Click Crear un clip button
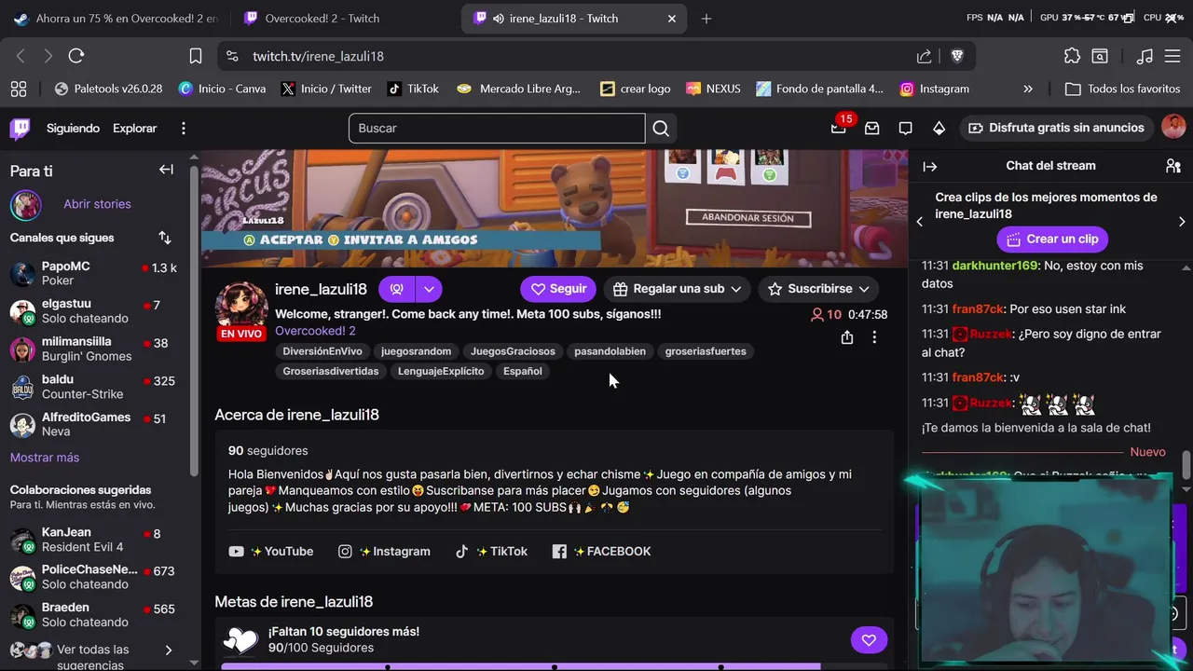This screenshot has width=1193, height=671. click(1052, 239)
